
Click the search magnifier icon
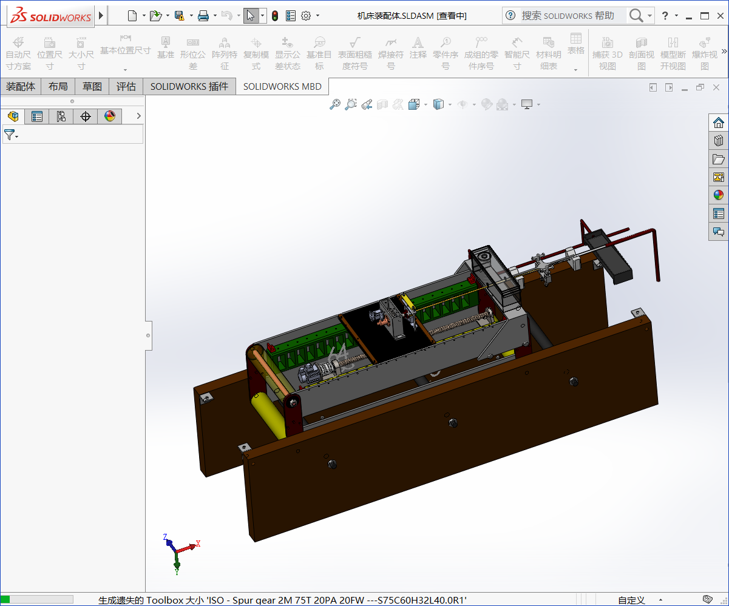click(x=636, y=16)
